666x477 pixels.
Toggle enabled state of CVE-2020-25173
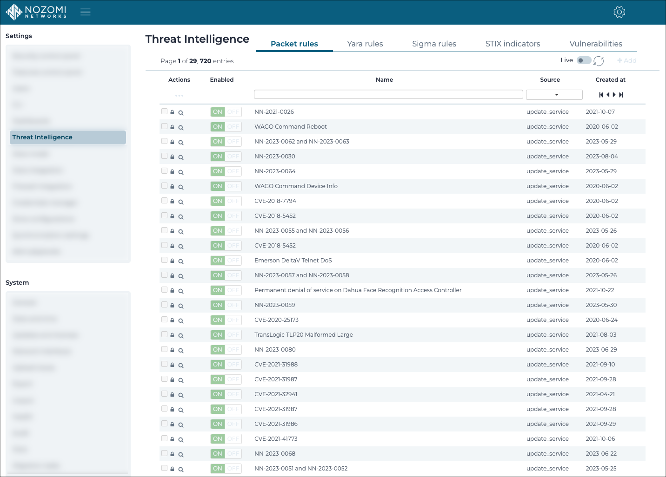click(226, 320)
